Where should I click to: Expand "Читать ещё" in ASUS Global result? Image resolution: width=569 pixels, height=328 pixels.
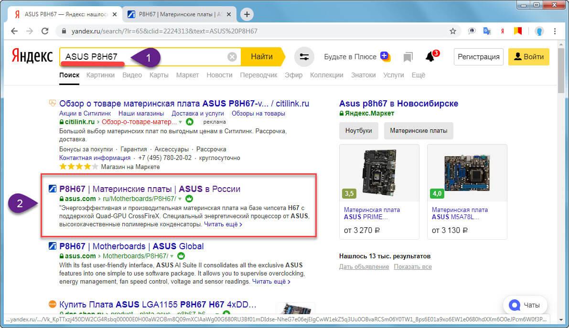(x=271, y=282)
